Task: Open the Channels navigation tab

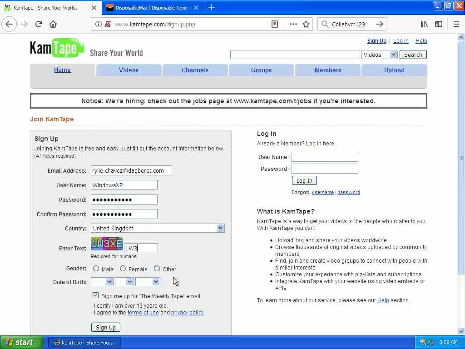Action: 195,70
